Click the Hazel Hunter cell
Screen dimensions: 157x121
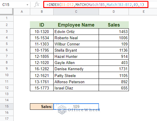click(76, 56)
